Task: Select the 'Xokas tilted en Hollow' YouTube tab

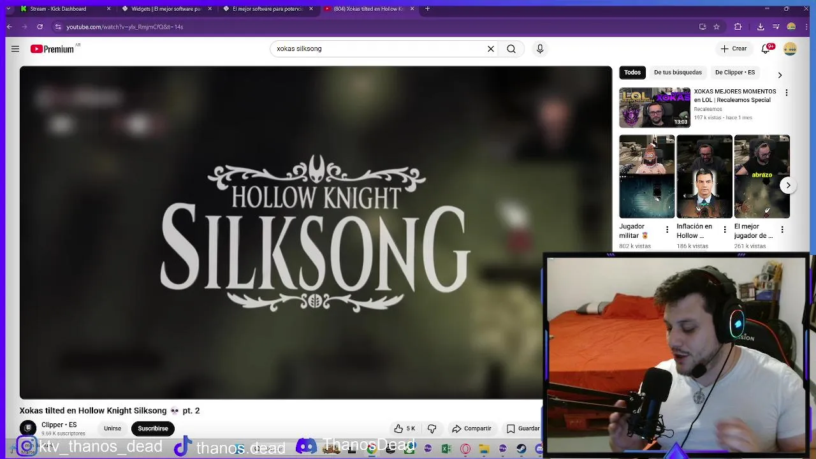Action: (x=368, y=9)
